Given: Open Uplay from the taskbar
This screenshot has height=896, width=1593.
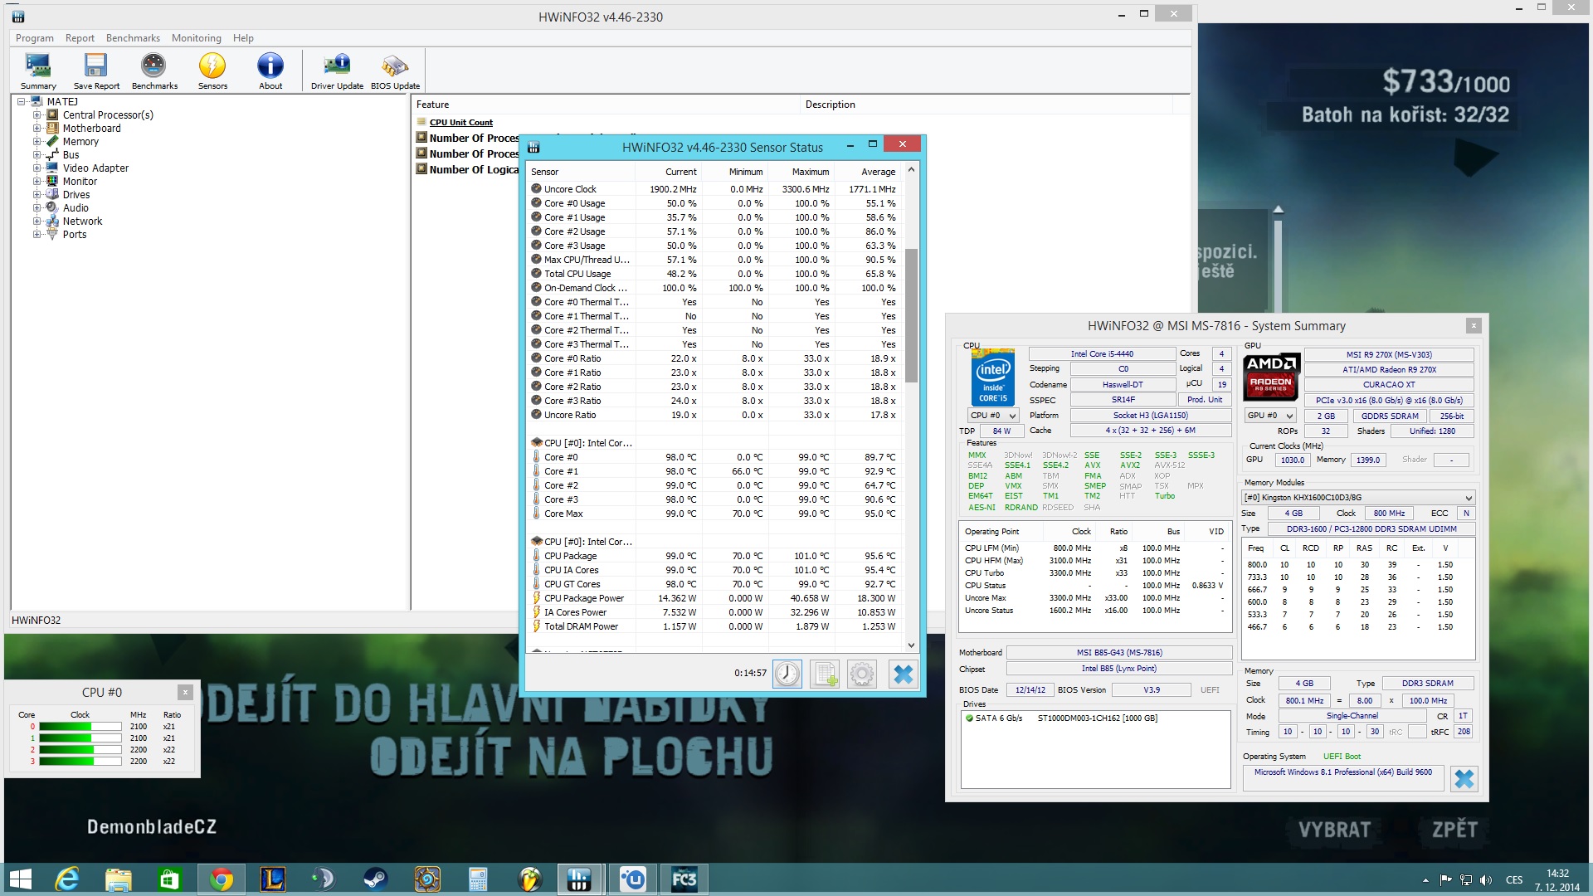Looking at the screenshot, I should [632, 879].
